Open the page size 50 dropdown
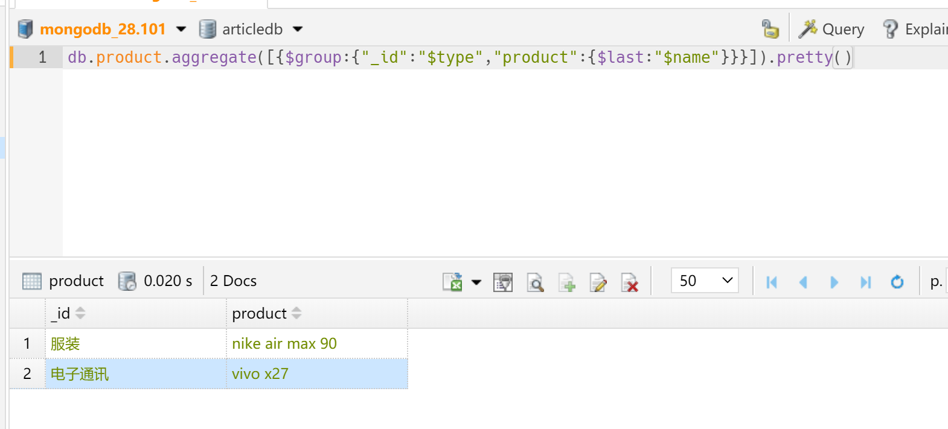Image resolution: width=948 pixels, height=429 pixels. click(x=705, y=281)
